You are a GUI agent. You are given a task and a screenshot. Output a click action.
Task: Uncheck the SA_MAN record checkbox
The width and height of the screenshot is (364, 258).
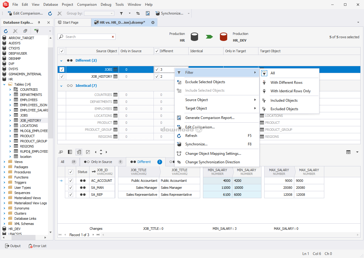click(x=71, y=188)
